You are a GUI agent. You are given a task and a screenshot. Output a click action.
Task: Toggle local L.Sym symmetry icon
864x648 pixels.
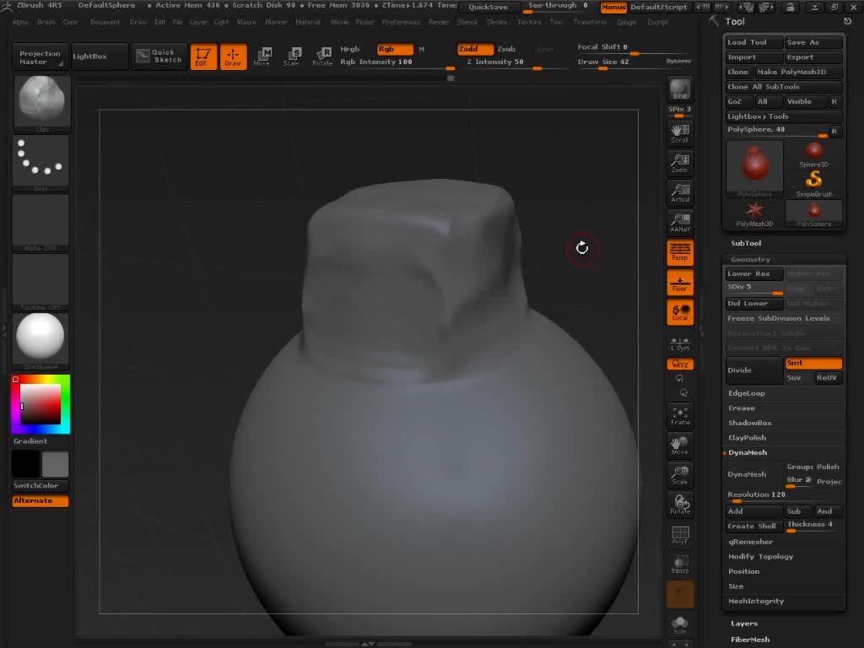click(x=680, y=344)
